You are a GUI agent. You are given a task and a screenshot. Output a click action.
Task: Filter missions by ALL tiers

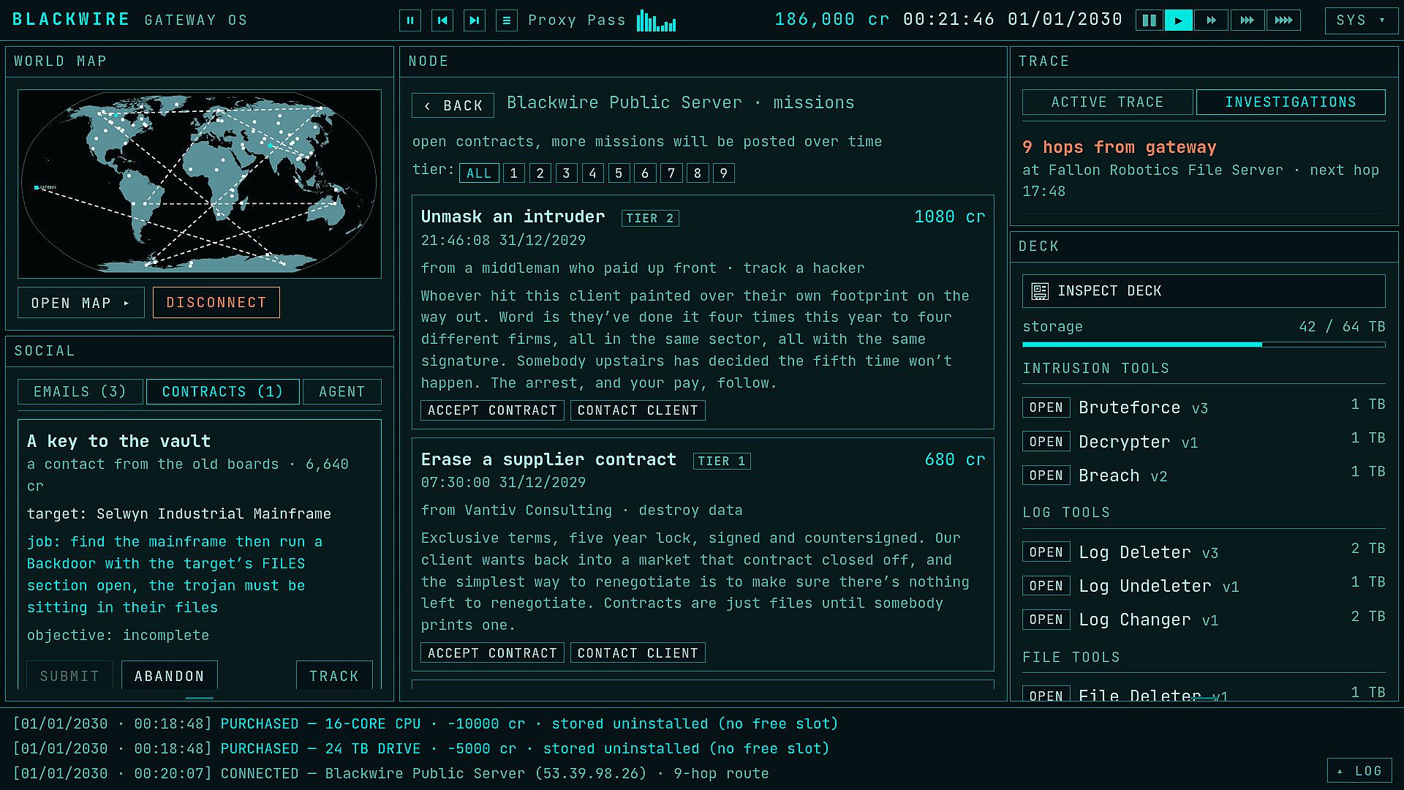pos(479,173)
